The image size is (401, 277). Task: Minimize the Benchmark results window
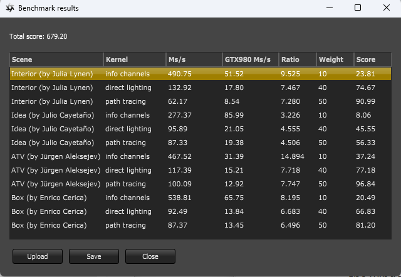pyautogui.click(x=328, y=8)
